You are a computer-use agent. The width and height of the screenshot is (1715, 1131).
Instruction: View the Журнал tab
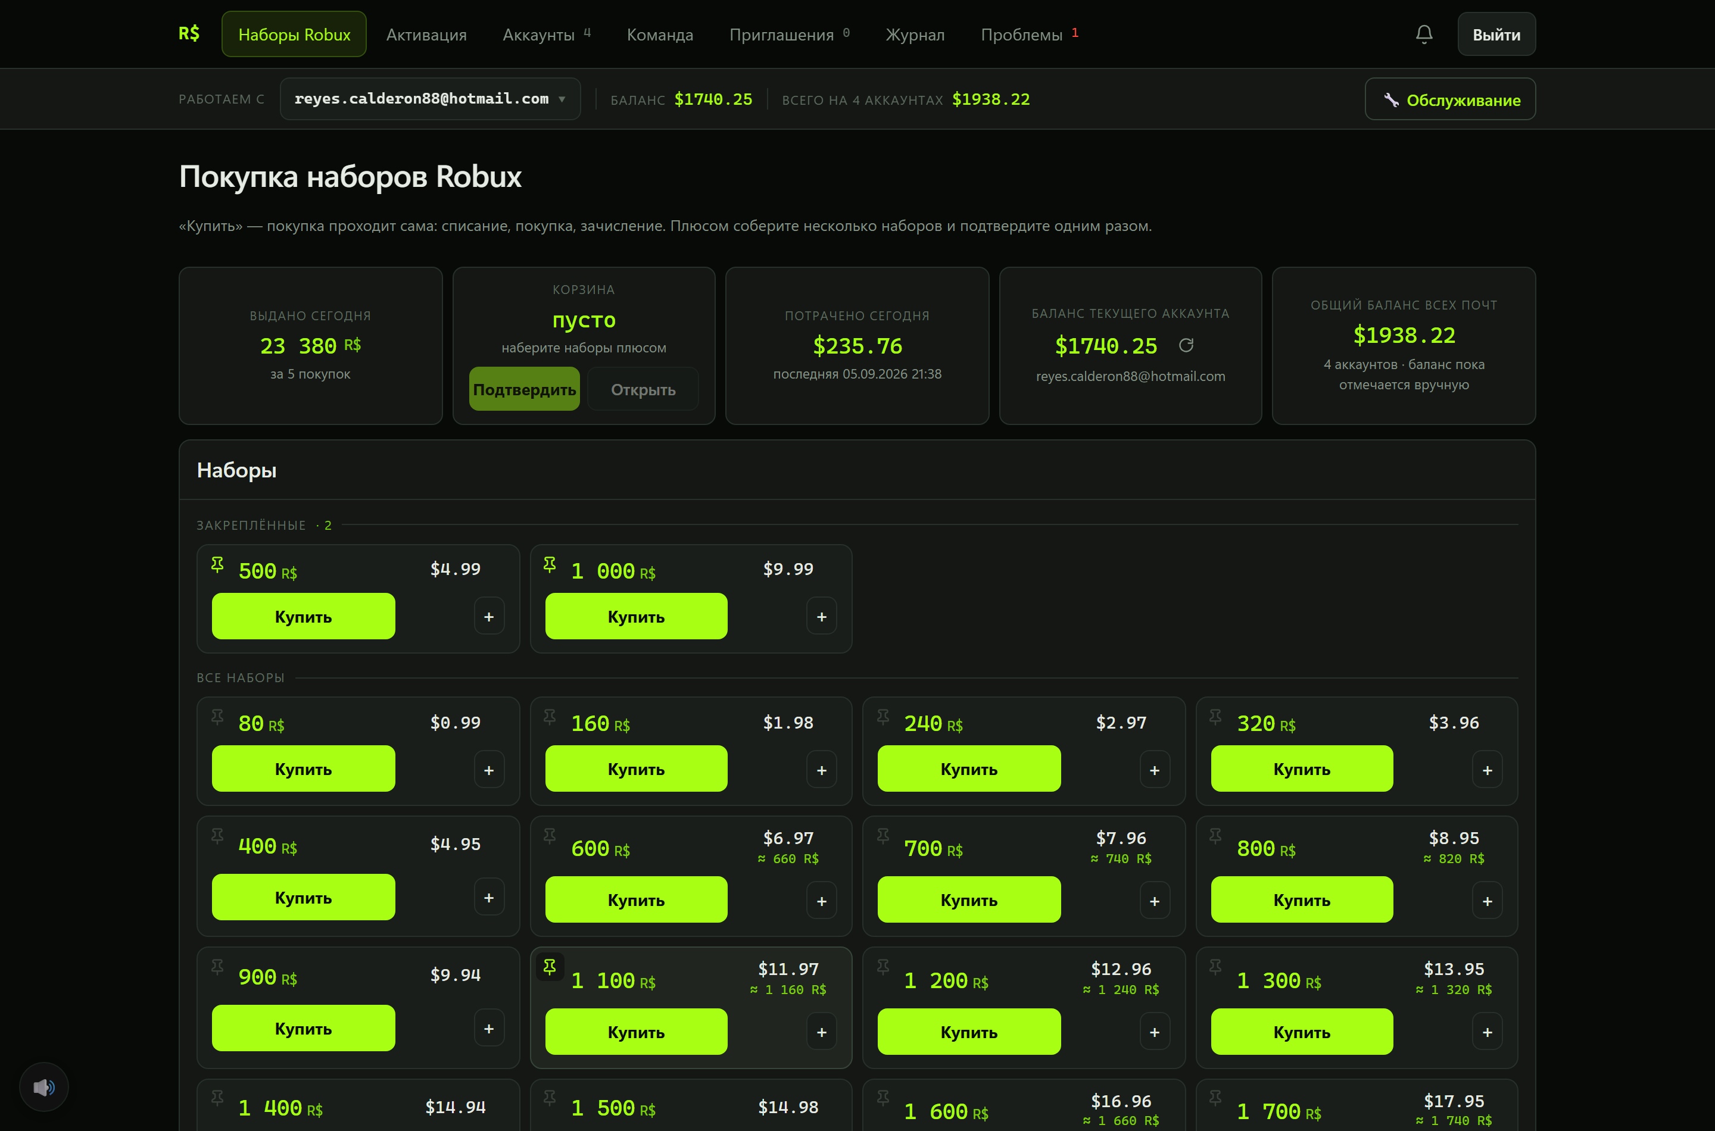915,35
